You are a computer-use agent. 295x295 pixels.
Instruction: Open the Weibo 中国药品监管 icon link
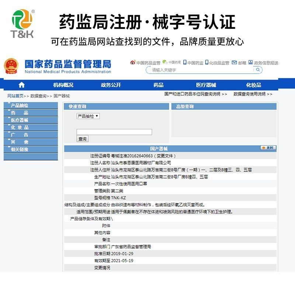(133, 62)
